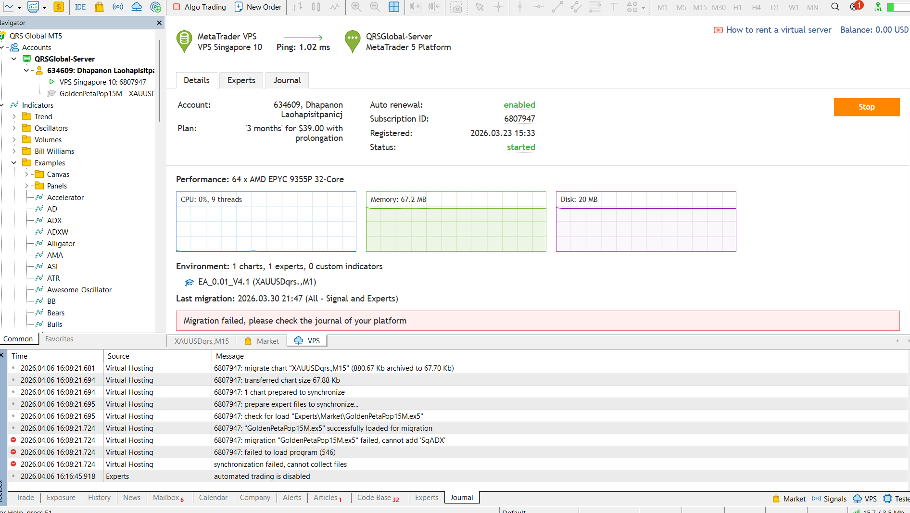The width and height of the screenshot is (910, 513).
Task: Select the vertical line drawing tool
Action: tap(520, 7)
